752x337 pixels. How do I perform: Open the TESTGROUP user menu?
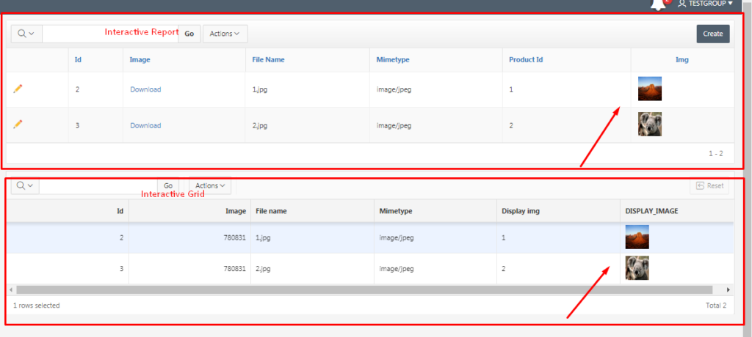pyautogui.click(x=705, y=4)
